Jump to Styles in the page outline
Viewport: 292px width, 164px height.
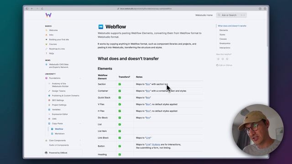tap(222, 35)
